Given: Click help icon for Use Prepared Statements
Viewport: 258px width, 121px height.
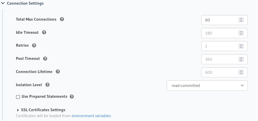Looking at the screenshot, I should click(72, 96).
